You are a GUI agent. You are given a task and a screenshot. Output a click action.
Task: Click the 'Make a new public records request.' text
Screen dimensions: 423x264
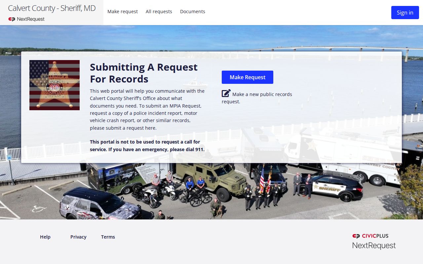click(257, 98)
